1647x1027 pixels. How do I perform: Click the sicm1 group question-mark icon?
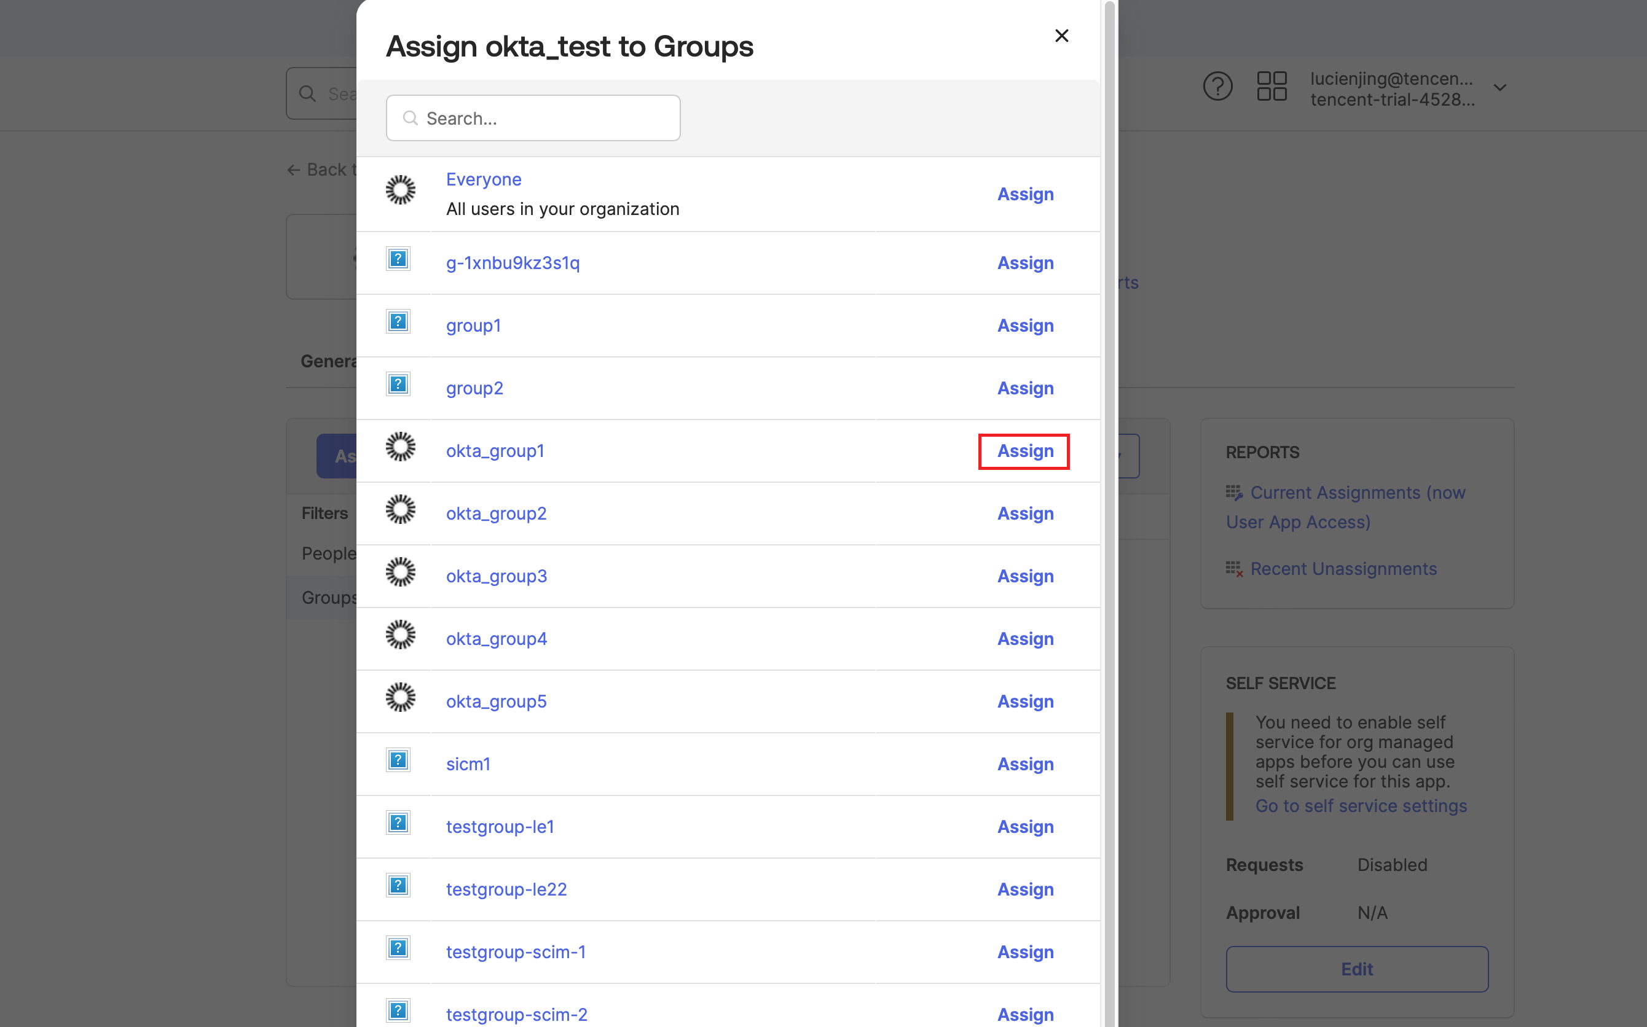[398, 760]
